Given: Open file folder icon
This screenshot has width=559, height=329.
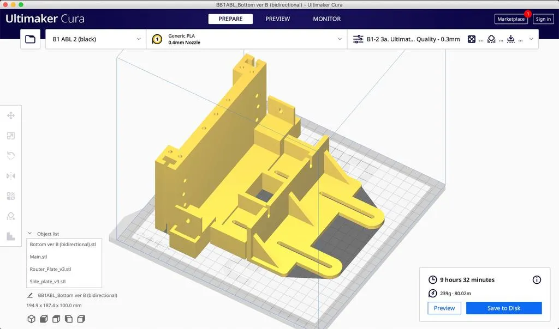Looking at the screenshot, I should coord(31,39).
